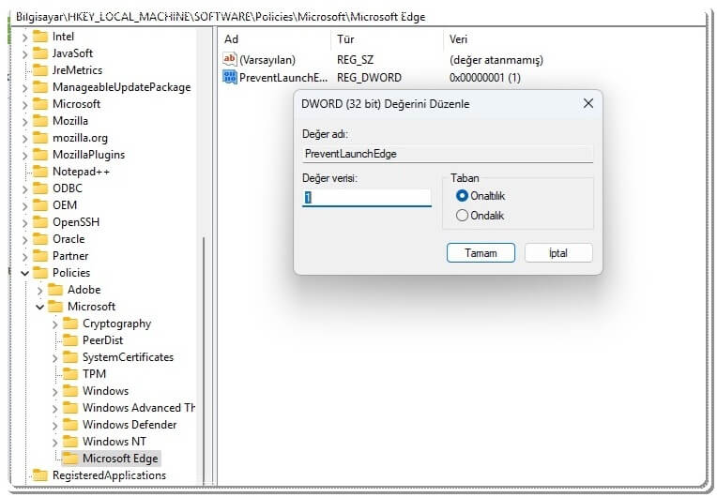The image size is (717, 497).
Task: Expand the JavaSoft registry key
Action: click(24, 53)
